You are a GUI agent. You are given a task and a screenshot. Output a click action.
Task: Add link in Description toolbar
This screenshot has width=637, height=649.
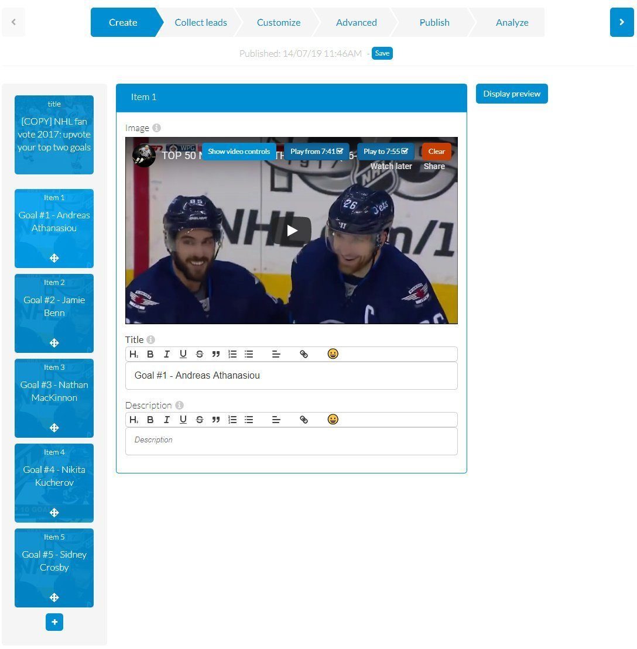[304, 420]
